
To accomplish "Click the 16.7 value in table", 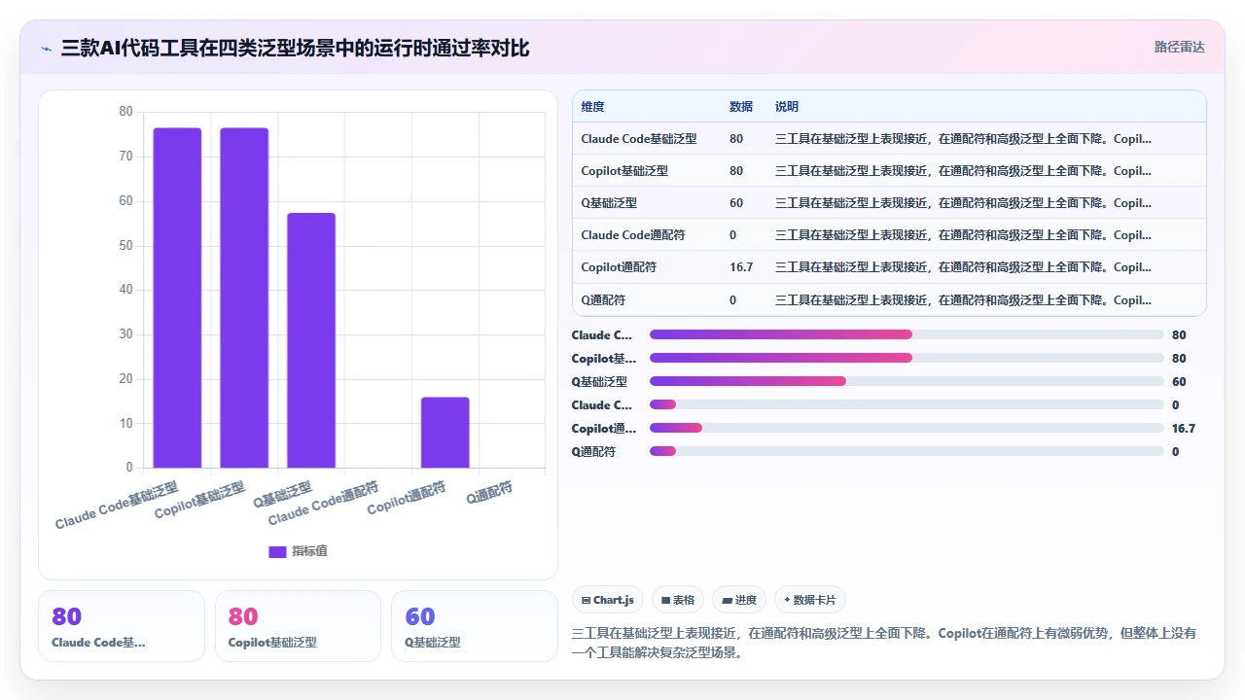I will [741, 267].
